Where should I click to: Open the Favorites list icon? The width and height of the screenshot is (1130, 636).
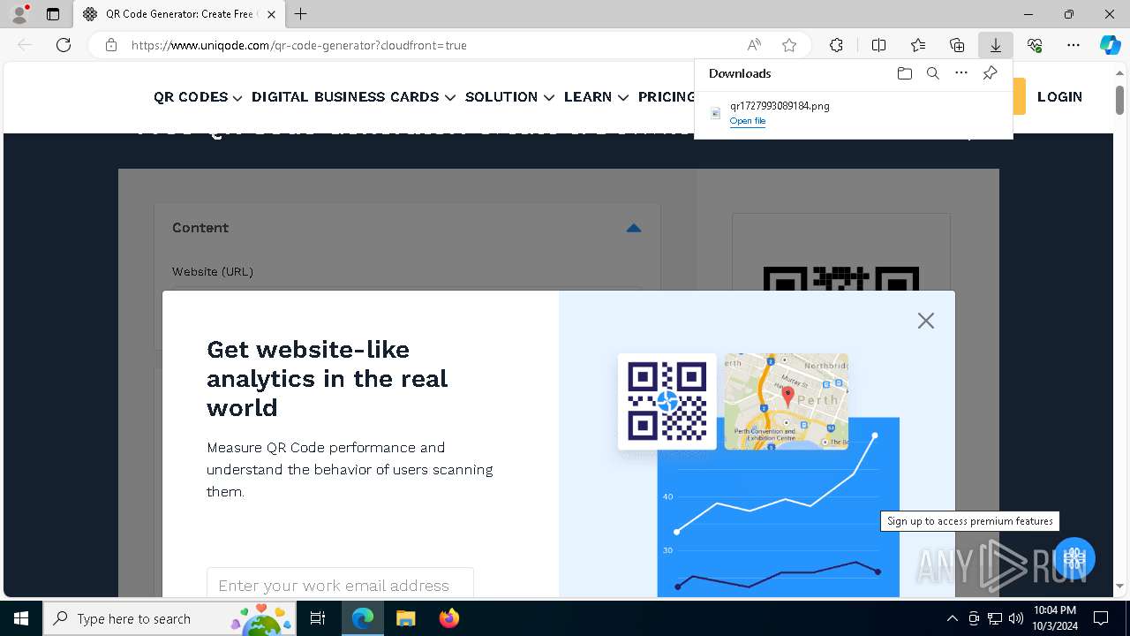[918, 45]
